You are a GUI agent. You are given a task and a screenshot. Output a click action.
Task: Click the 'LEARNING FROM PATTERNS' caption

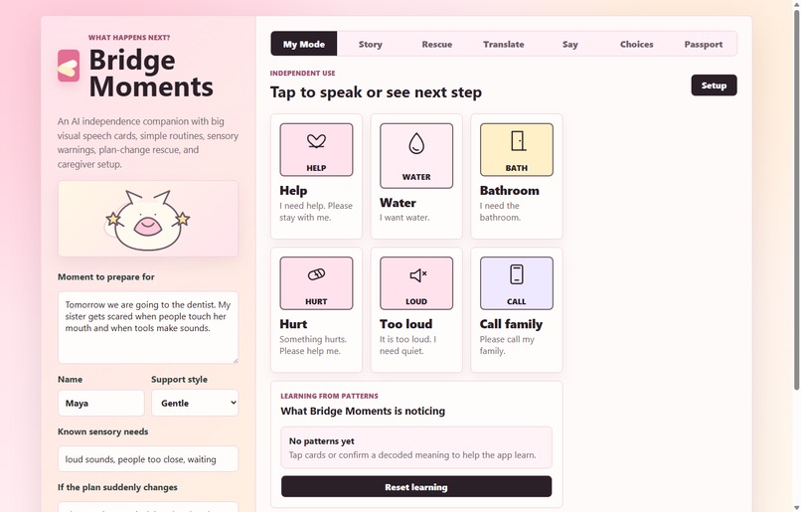(x=330, y=396)
